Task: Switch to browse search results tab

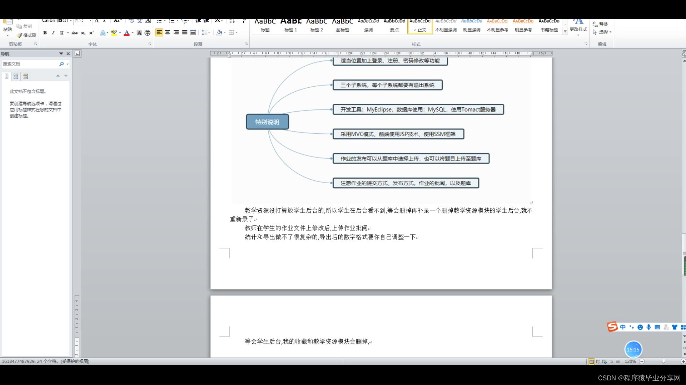Action: 25,76
